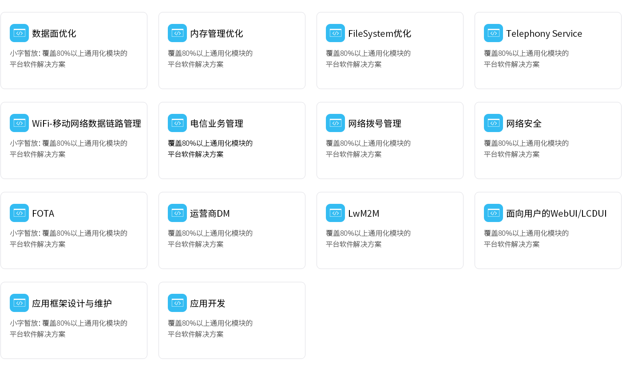Open the 网络拨号管理 heading

[374, 124]
